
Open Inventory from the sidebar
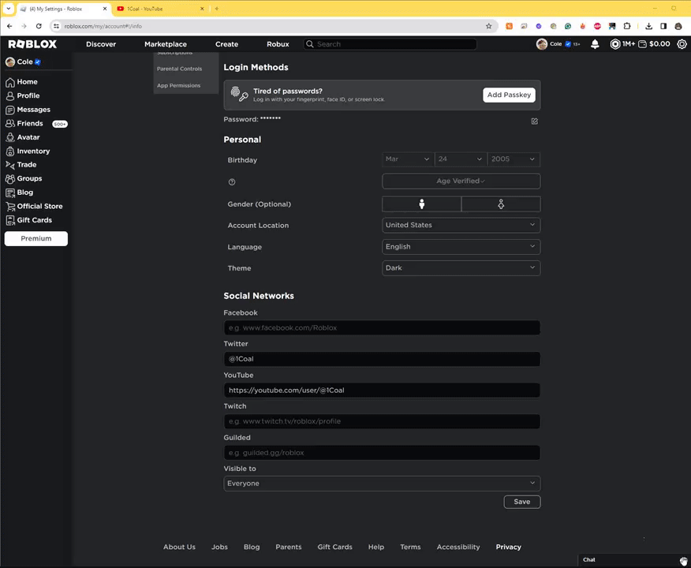point(28,151)
